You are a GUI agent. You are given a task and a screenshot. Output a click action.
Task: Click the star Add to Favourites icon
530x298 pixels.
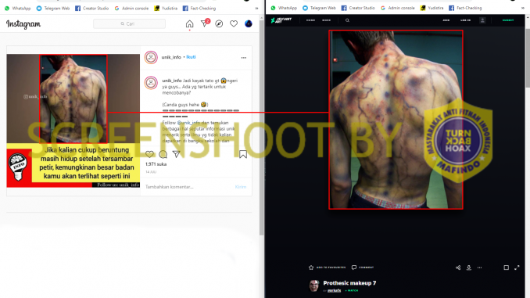[311, 267]
